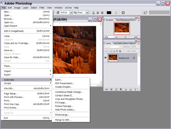The image size is (171, 129).
Task: Click the Navigator zoom slider handle
Action: click(125, 37)
